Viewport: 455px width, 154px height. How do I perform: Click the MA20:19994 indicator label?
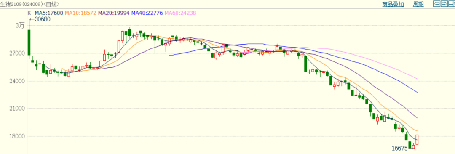(114, 13)
